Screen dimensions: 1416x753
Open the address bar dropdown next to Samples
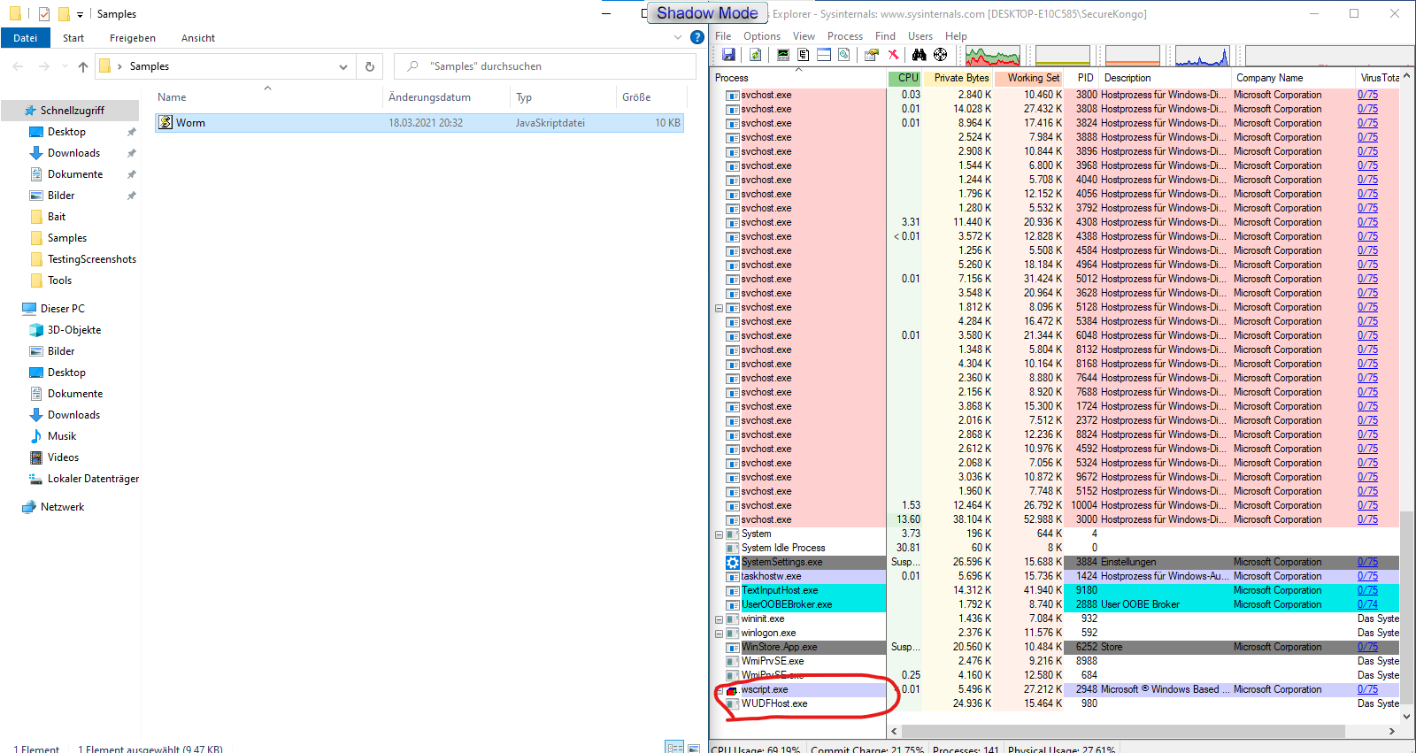(343, 66)
